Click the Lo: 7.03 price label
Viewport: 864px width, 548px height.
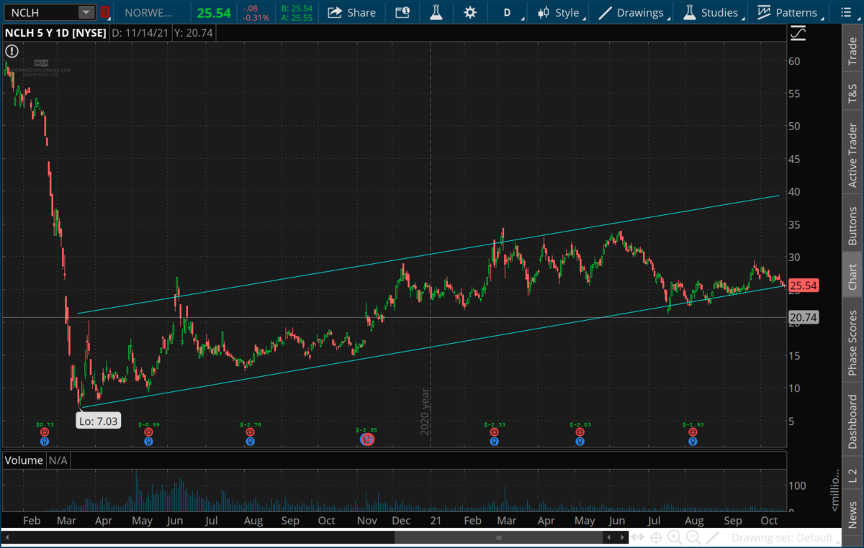(98, 421)
